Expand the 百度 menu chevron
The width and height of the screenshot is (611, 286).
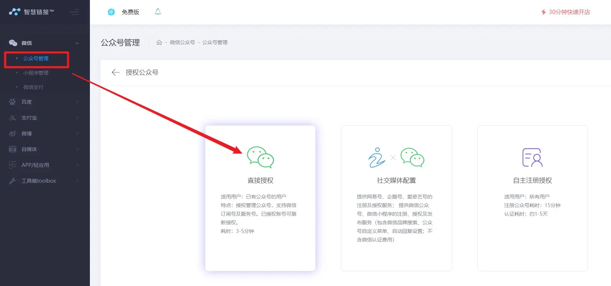[x=77, y=102]
